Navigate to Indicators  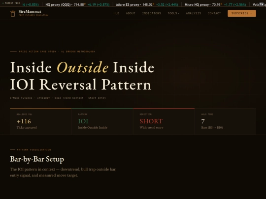[152, 13]
